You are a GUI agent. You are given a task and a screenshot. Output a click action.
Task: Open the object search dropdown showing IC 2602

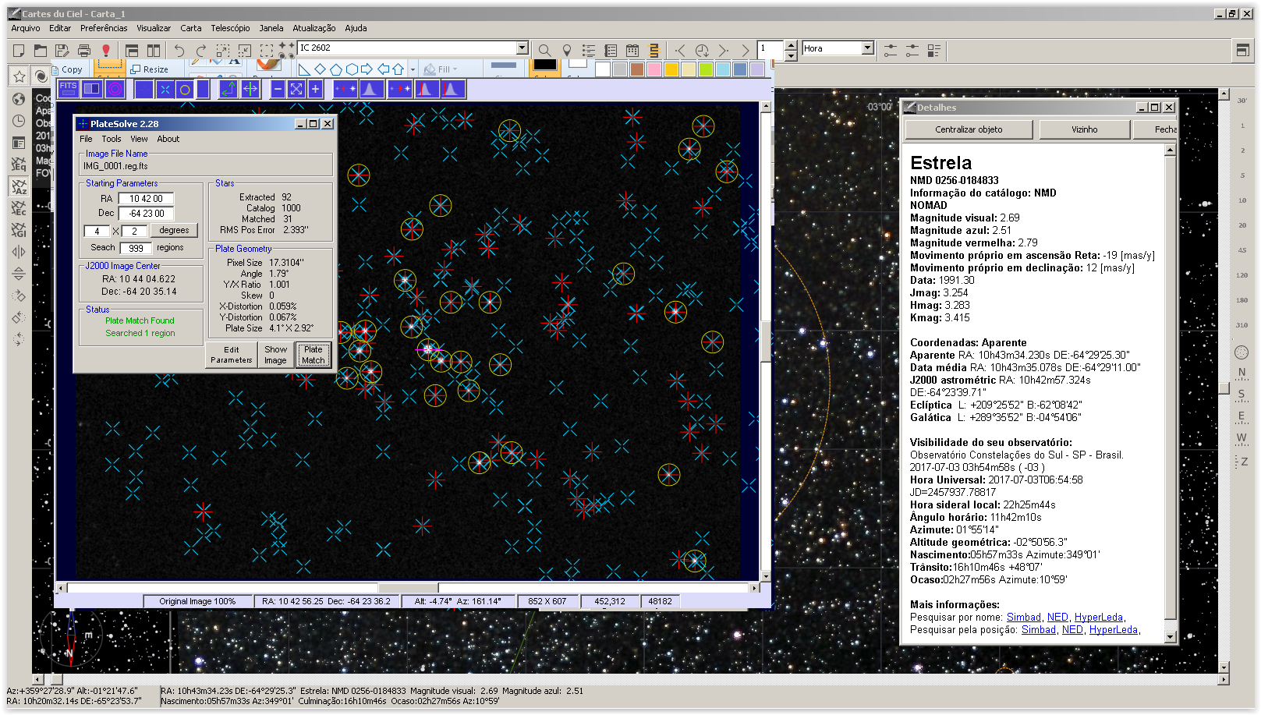tap(523, 48)
